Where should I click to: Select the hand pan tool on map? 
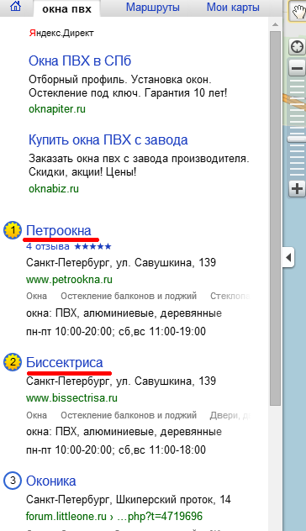coord(298,13)
